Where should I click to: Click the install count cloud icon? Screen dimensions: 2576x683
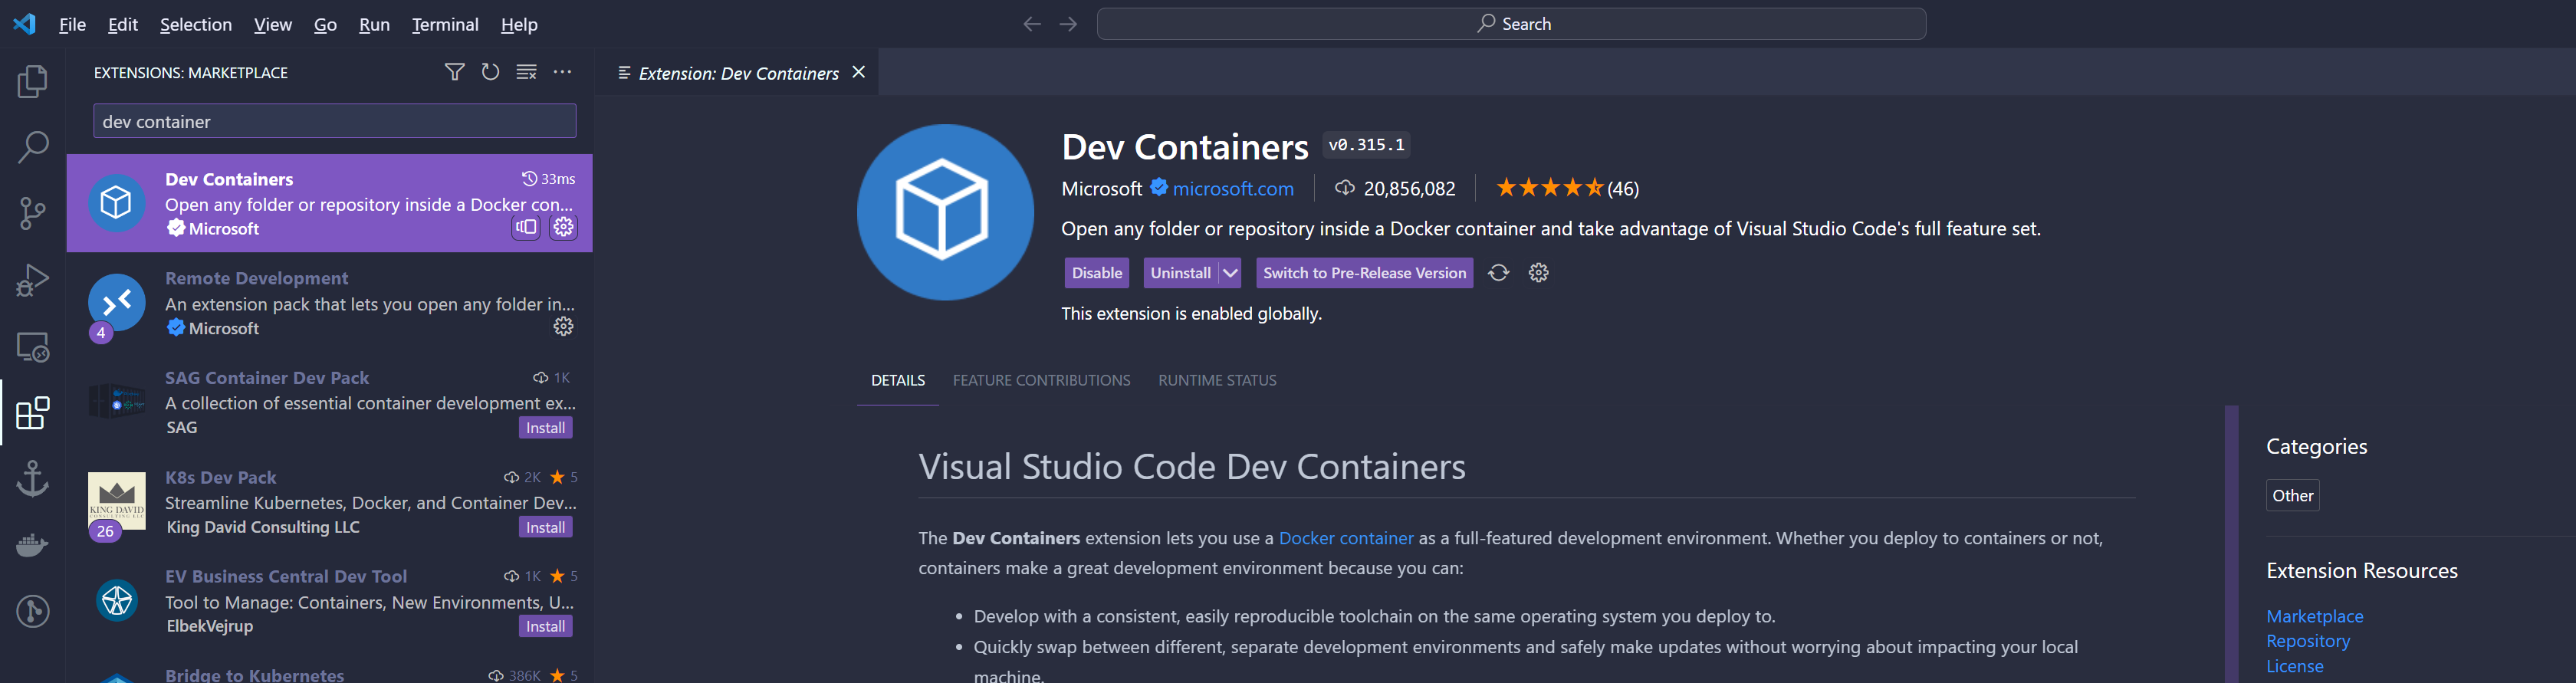point(1345,188)
